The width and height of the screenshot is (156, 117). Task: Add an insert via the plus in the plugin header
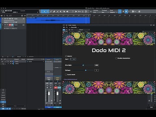tap(66, 25)
